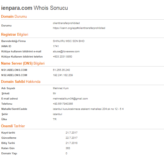Click the phone number +90.5517943365
The width and height of the screenshot is (164, 157).
[x=63, y=104]
